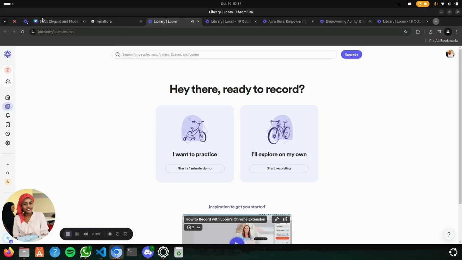The width and height of the screenshot is (462, 260).
Task: Mute the Library | Loom tab audio
Action: click(x=192, y=21)
